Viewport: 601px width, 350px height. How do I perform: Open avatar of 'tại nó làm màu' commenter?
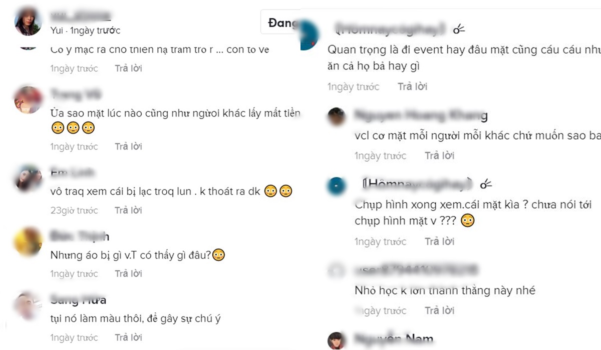tap(28, 305)
